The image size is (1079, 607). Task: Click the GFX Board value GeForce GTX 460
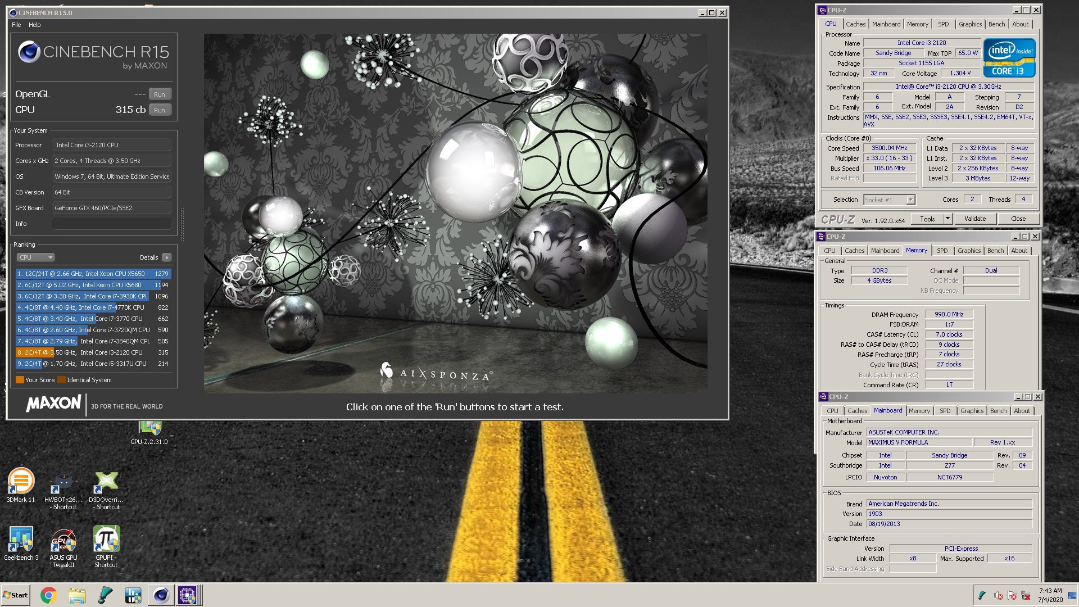112,208
